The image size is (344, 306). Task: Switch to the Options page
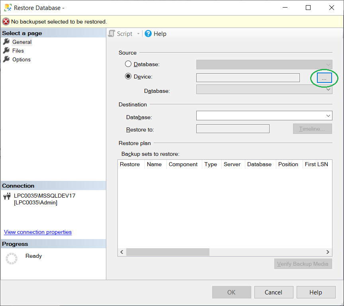21,59
